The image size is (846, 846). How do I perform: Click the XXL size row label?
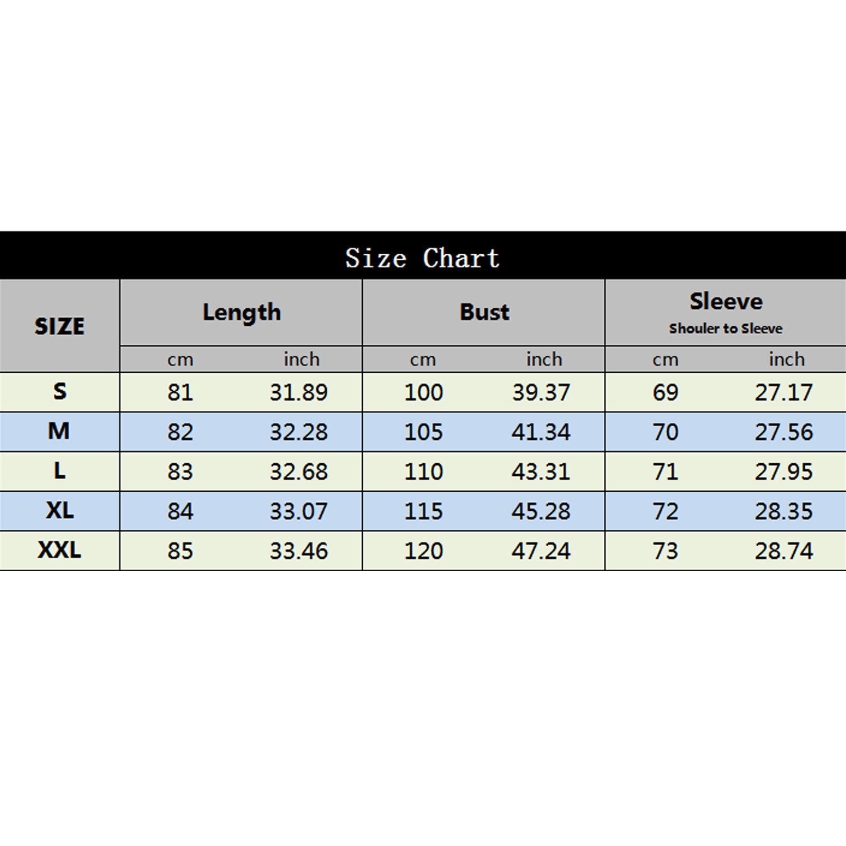pos(59,550)
